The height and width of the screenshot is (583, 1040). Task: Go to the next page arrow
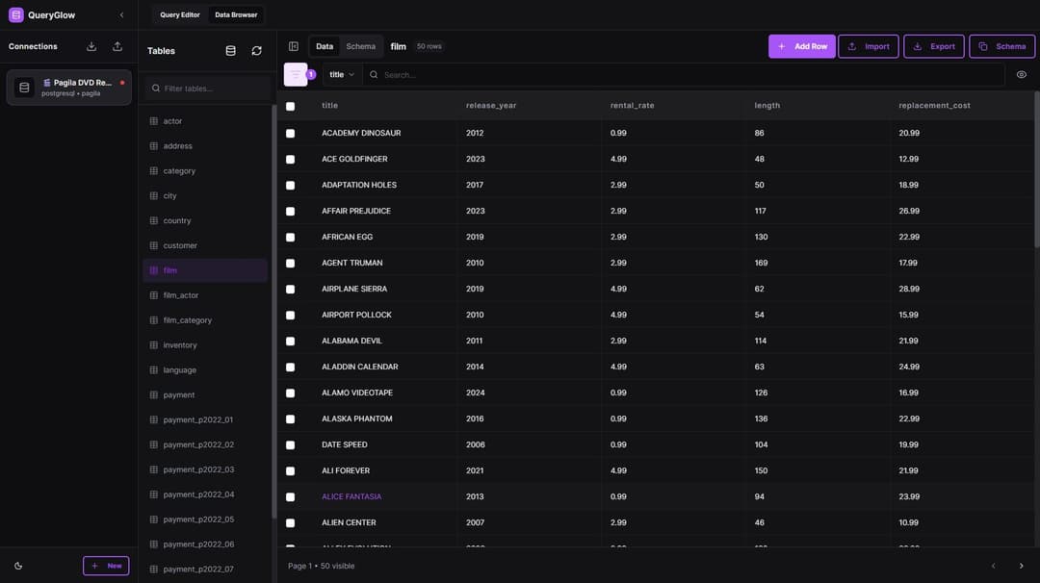1021,566
